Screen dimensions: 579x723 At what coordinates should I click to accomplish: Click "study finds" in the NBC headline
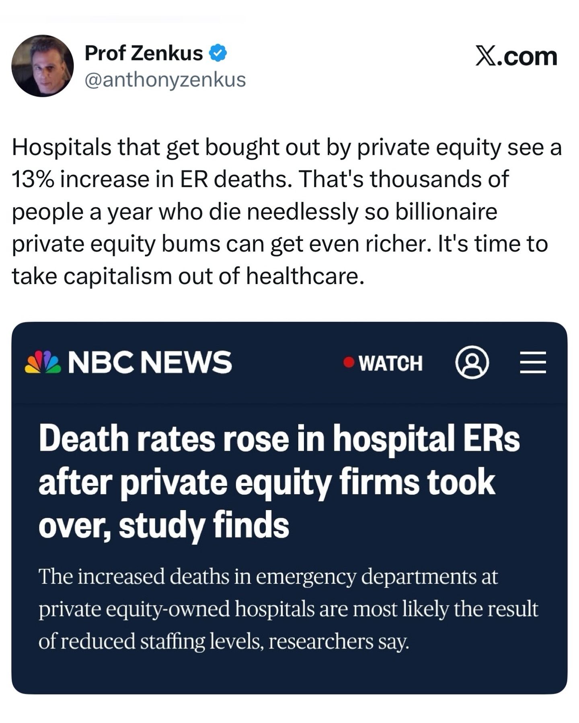coord(204,525)
